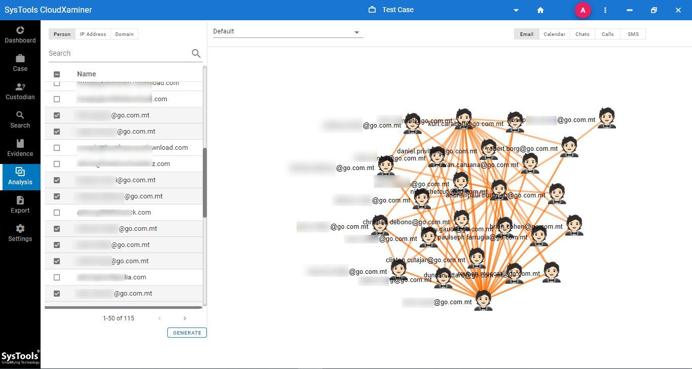Expand the Default layout dropdown
Image resolution: width=692 pixels, height=369 pixels.
point(356,32)
